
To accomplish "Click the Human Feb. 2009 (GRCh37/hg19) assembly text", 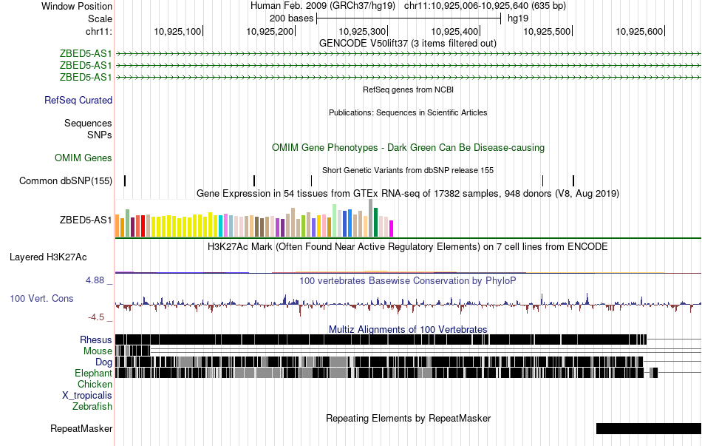I will 323,6.
